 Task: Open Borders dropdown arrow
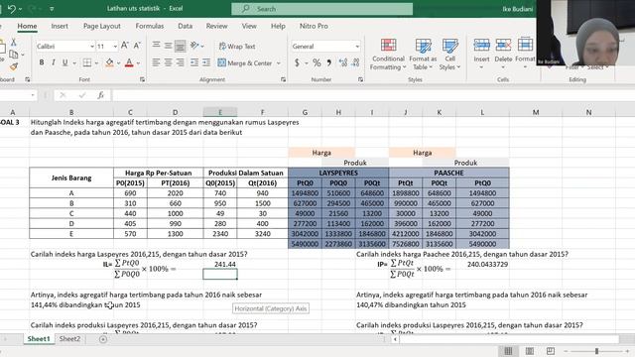click(96, 63)
